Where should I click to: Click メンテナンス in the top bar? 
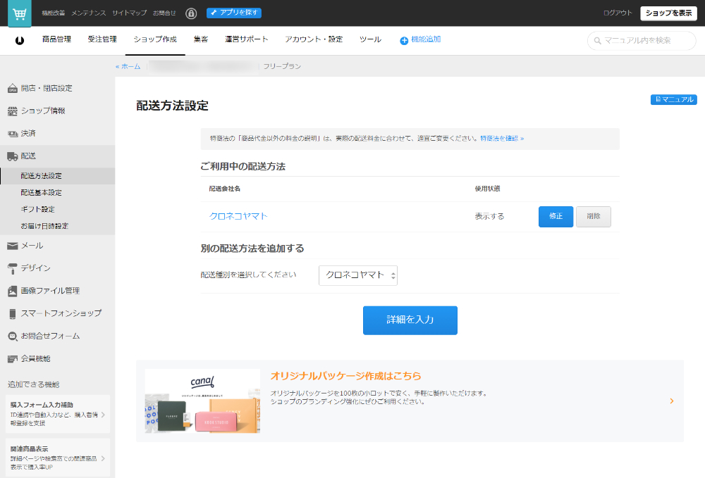(x=89, y=13)
